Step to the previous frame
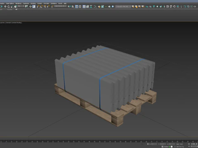This screenshot has height=148, width=198. [192, 144]
